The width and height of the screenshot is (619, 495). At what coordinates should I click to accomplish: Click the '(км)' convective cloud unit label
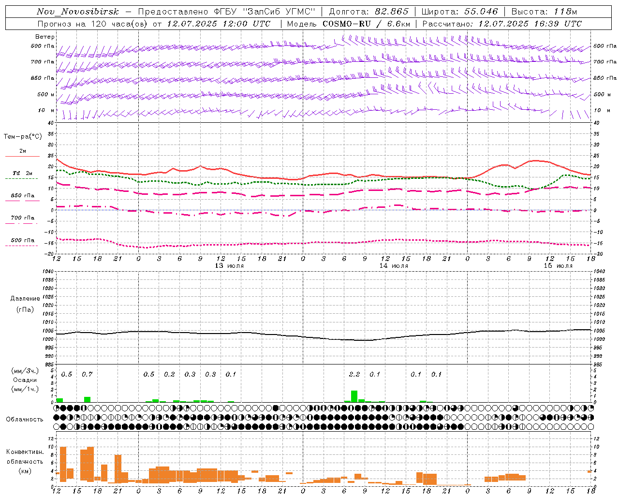click(x=25, y=471)
